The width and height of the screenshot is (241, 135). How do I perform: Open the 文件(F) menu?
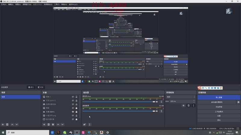pyautogui.click(x=4, y=4)
